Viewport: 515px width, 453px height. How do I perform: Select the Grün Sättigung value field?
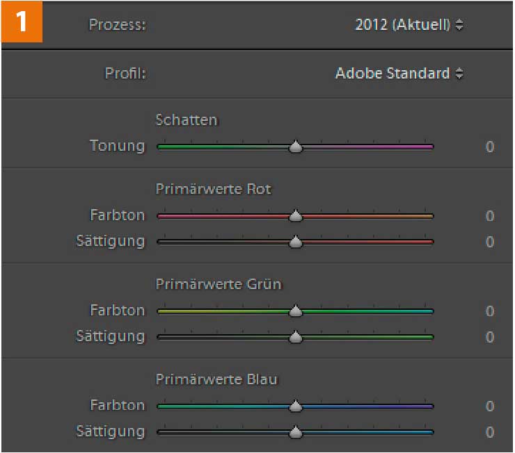(x=490, y=337)
